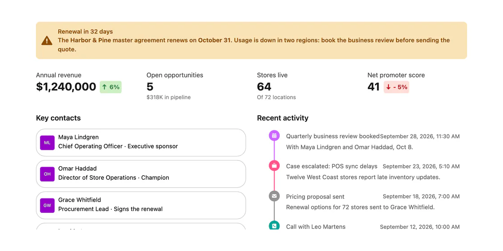This screenshot has height=251, width=503.
Task: Open 'Call with Leo Martens' activity
Action: (x=316, y=227)
